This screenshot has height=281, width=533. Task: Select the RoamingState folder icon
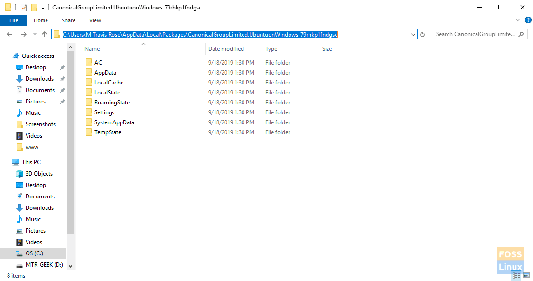coord(89,102)
